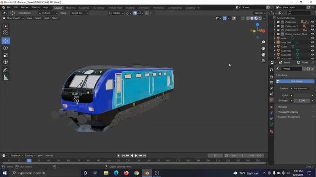Open the Playback menu in timeline
Viewport: 316px width, 177px height.
click(x=16, y=156)
